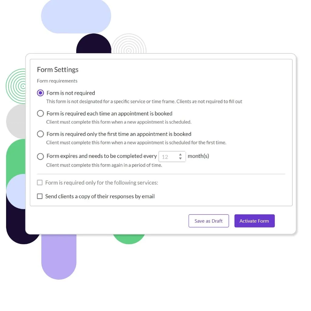Click the 'Send clients a copy of their responses by email' label
The width and height of the screenshot is (311, 311).
pos(100,197)
